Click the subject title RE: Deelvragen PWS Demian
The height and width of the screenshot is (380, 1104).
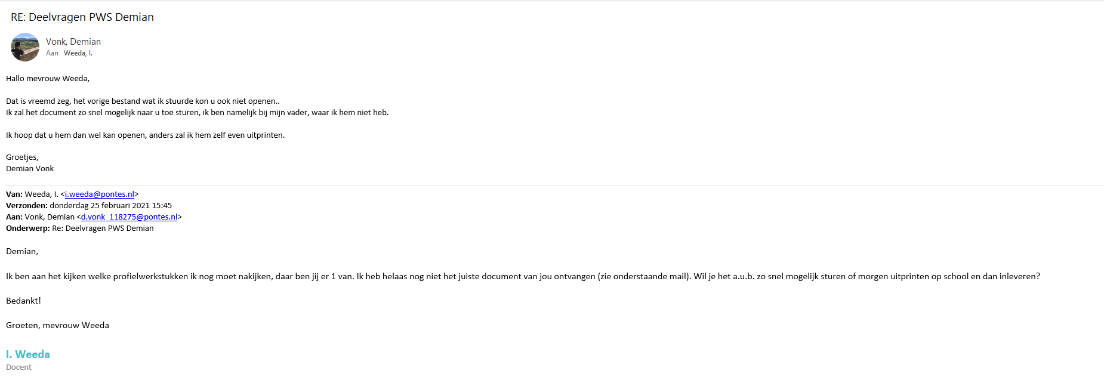pyautogui.click(x=82, y=17)
